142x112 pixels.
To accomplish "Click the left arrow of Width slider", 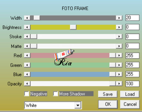I will (x=27, y=18).
